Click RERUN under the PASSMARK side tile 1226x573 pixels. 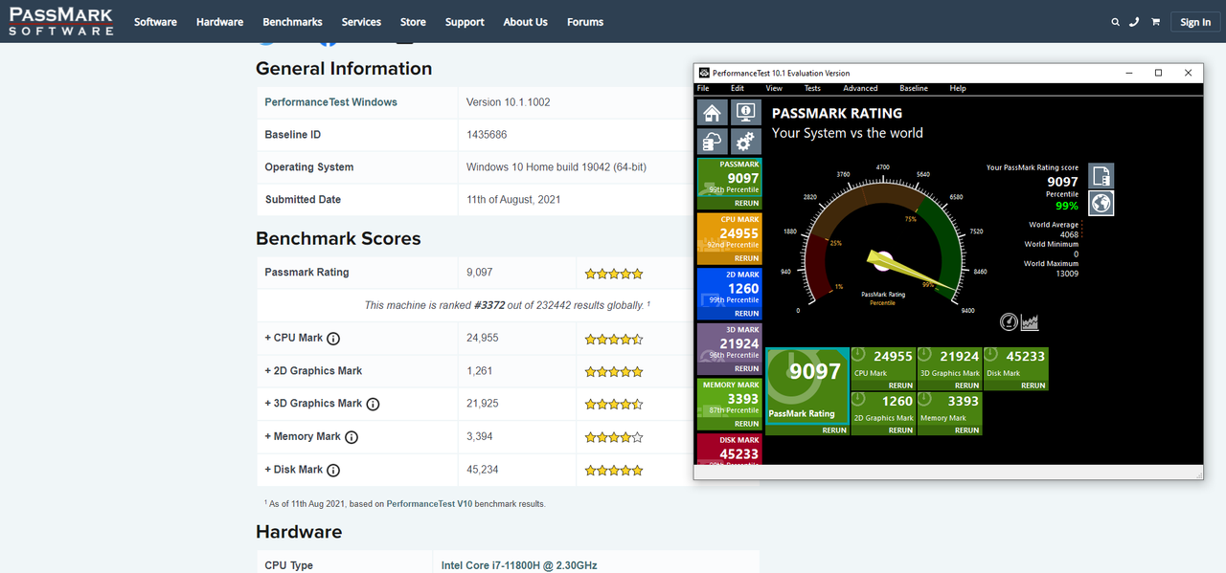tap(746, 204)
